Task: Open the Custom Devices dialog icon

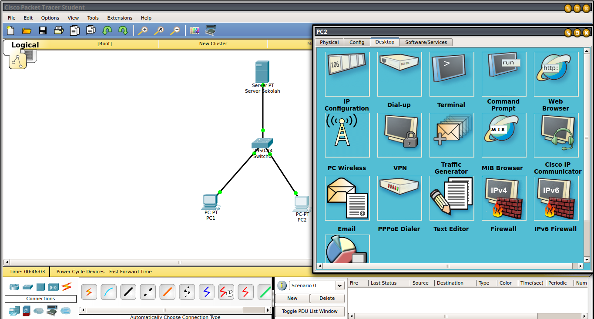Action: point(211,30)
